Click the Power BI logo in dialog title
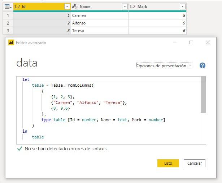The width and height of the screenshot is (222, 183). point(11,43)
